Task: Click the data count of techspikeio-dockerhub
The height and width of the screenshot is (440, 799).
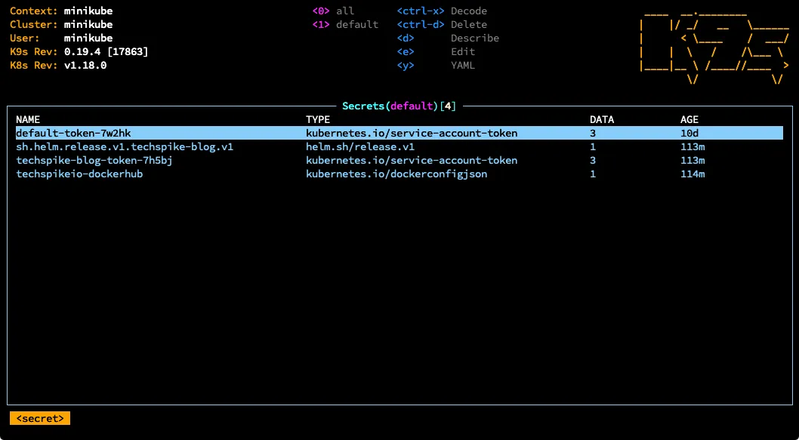Action: click(593, 174)
